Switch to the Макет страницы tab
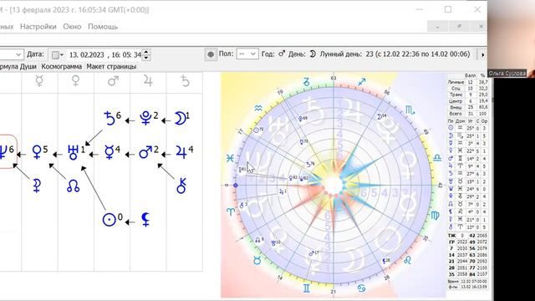The height and width of the screenshot is (301, 535). (x=111, y=67)
